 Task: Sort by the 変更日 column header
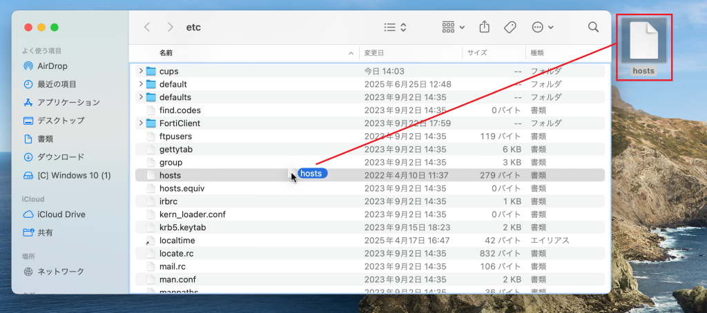pos(374,52)
